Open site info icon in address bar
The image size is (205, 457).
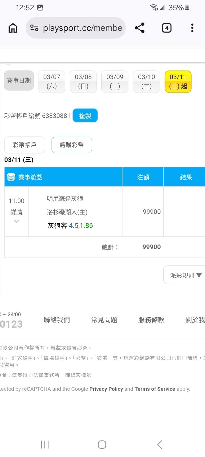[x=34, y=28]
